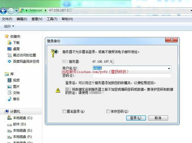Close the login identity dialog
192x143 pixels.
(172, 40)
